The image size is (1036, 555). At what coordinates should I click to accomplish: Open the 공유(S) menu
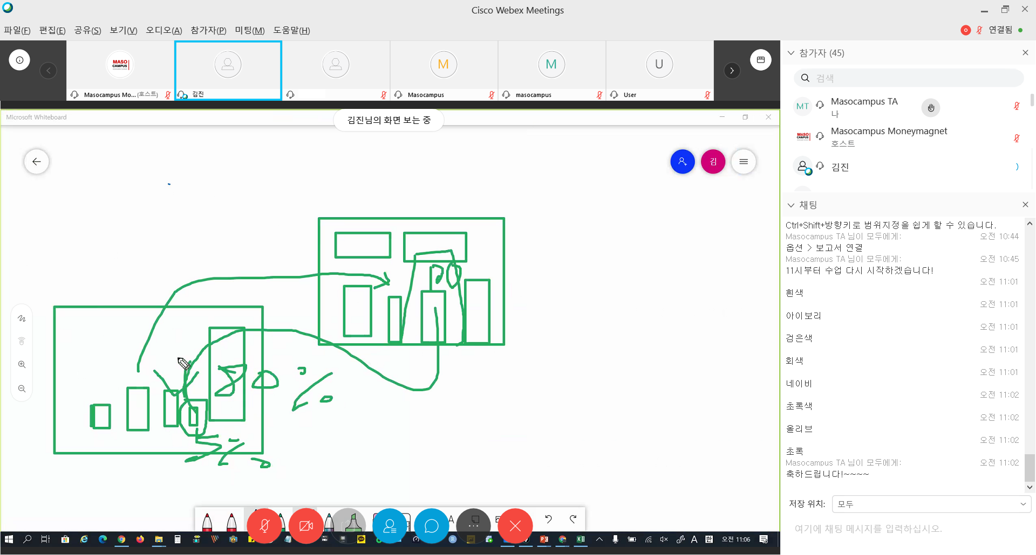pos(87,30)
